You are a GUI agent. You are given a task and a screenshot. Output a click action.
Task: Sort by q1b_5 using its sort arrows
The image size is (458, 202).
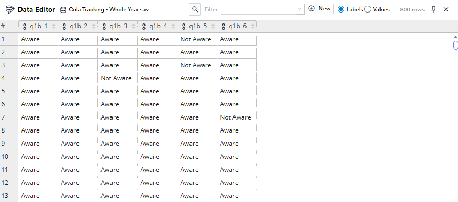click(213, 27)
